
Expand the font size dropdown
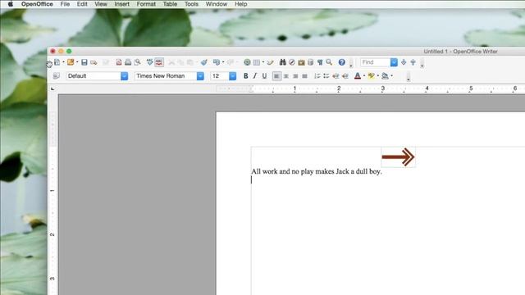coord(233,76)
